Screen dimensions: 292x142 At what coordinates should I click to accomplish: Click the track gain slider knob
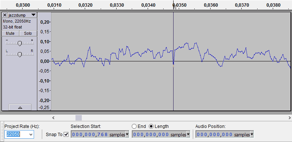pos(20,43)
